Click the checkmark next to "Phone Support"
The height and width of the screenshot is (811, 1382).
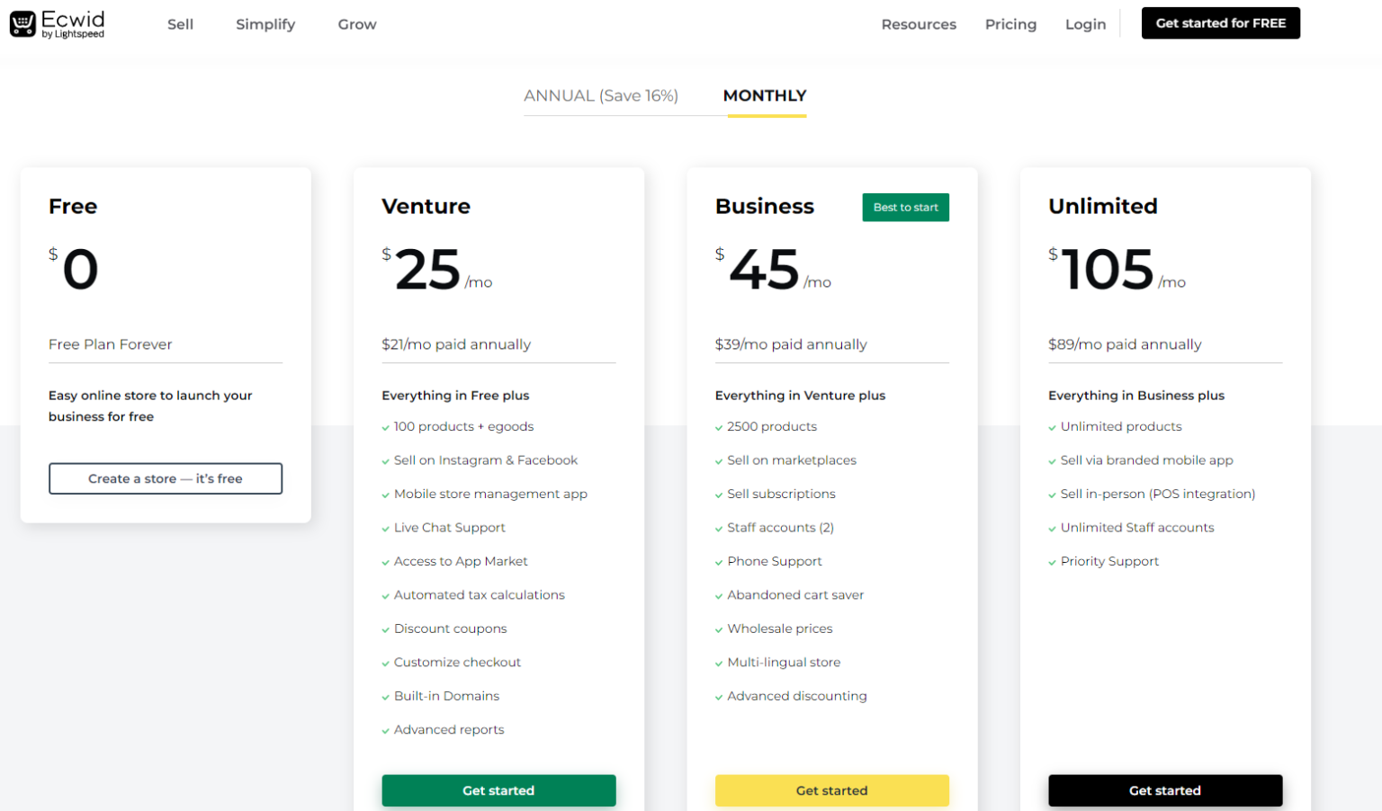pyautogui.click(x=719, y=561)
